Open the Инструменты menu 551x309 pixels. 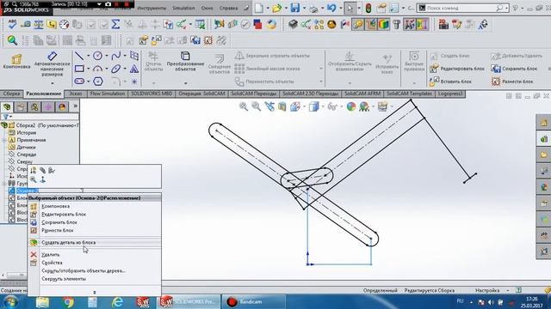(x=152, y=8)
